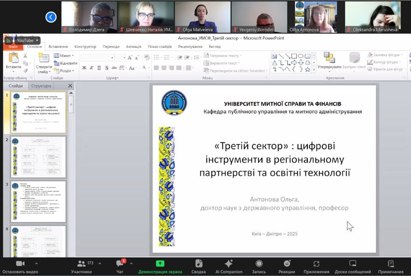This screenshot has height=276, width=411.
Task: Click the Format Painter brush icon
Action: click(26, 70)
